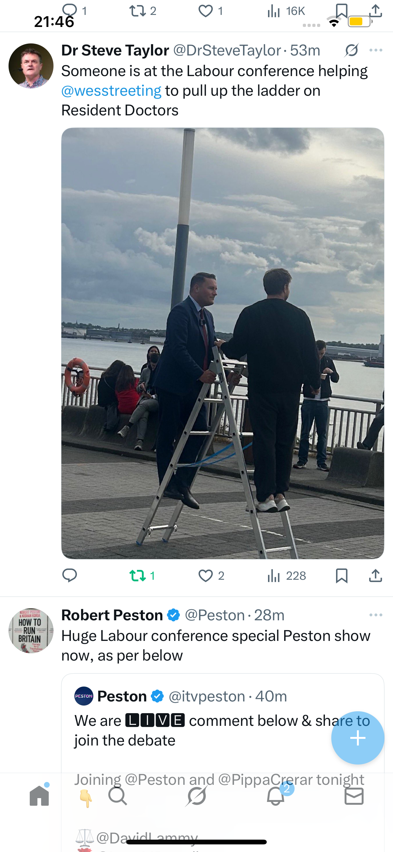Open direct Messages envelope tab
Image resolution: width=393 pixels, height=852 pixels.
coord(354,796)
